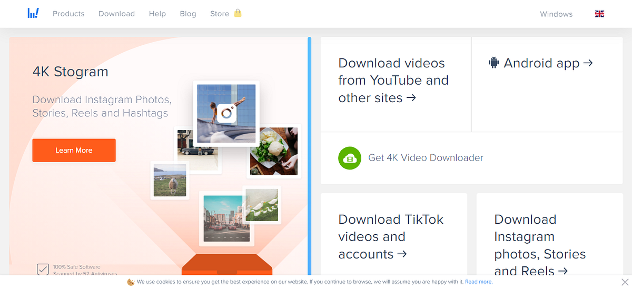632x289 pixels.
Task: Click the Read more link in the cookie notice
Action: click(479, 282)
